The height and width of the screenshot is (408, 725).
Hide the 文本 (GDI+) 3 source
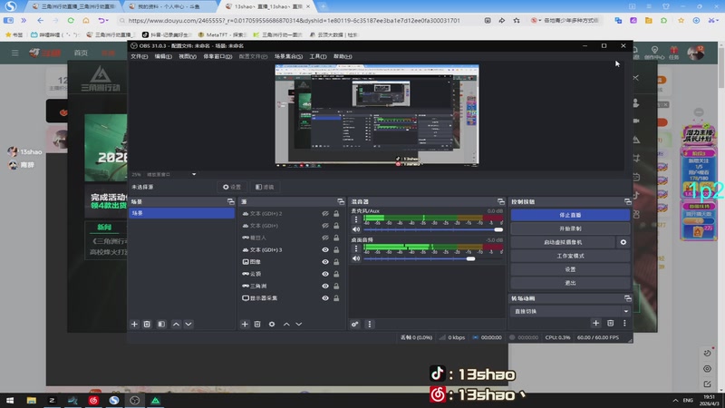pyautogui.click(x=325, y=250)
